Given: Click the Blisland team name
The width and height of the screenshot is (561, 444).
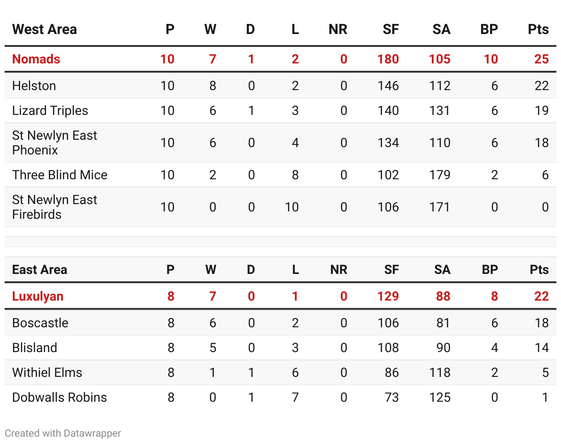Looking at the screenshot, I should [34, 347].
